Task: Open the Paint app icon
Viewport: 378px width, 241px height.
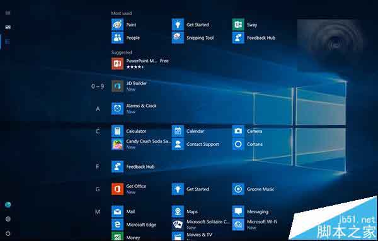Action: pos(117,25)
